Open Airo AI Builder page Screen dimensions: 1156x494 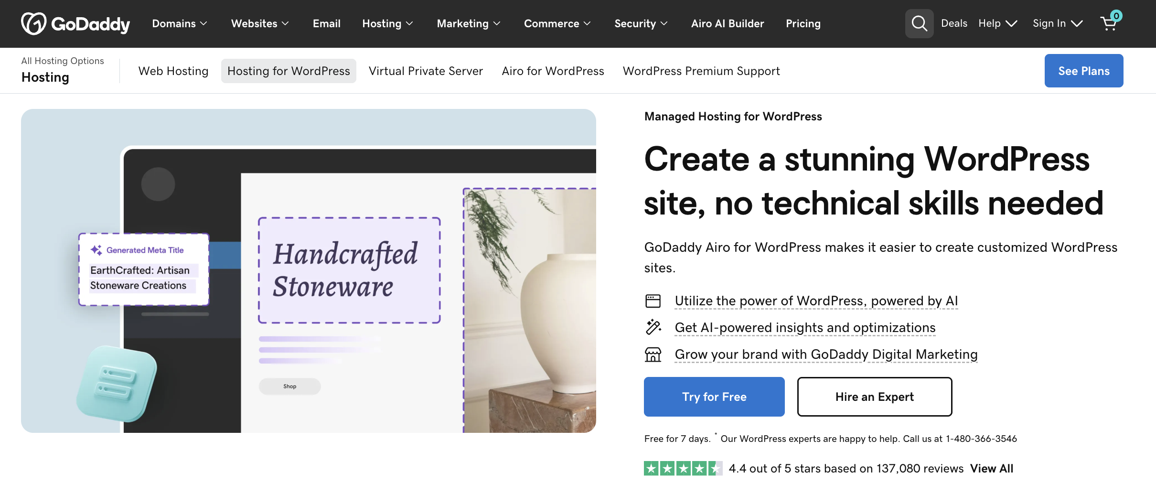[728, 23]
